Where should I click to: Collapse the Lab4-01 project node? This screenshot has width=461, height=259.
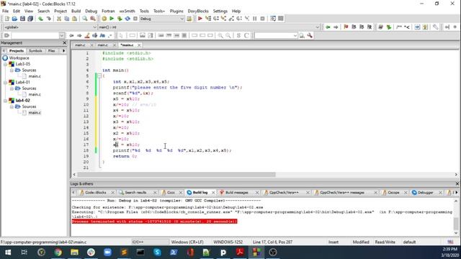5,82
